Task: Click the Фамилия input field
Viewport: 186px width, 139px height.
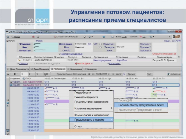Action: point(46,44)
